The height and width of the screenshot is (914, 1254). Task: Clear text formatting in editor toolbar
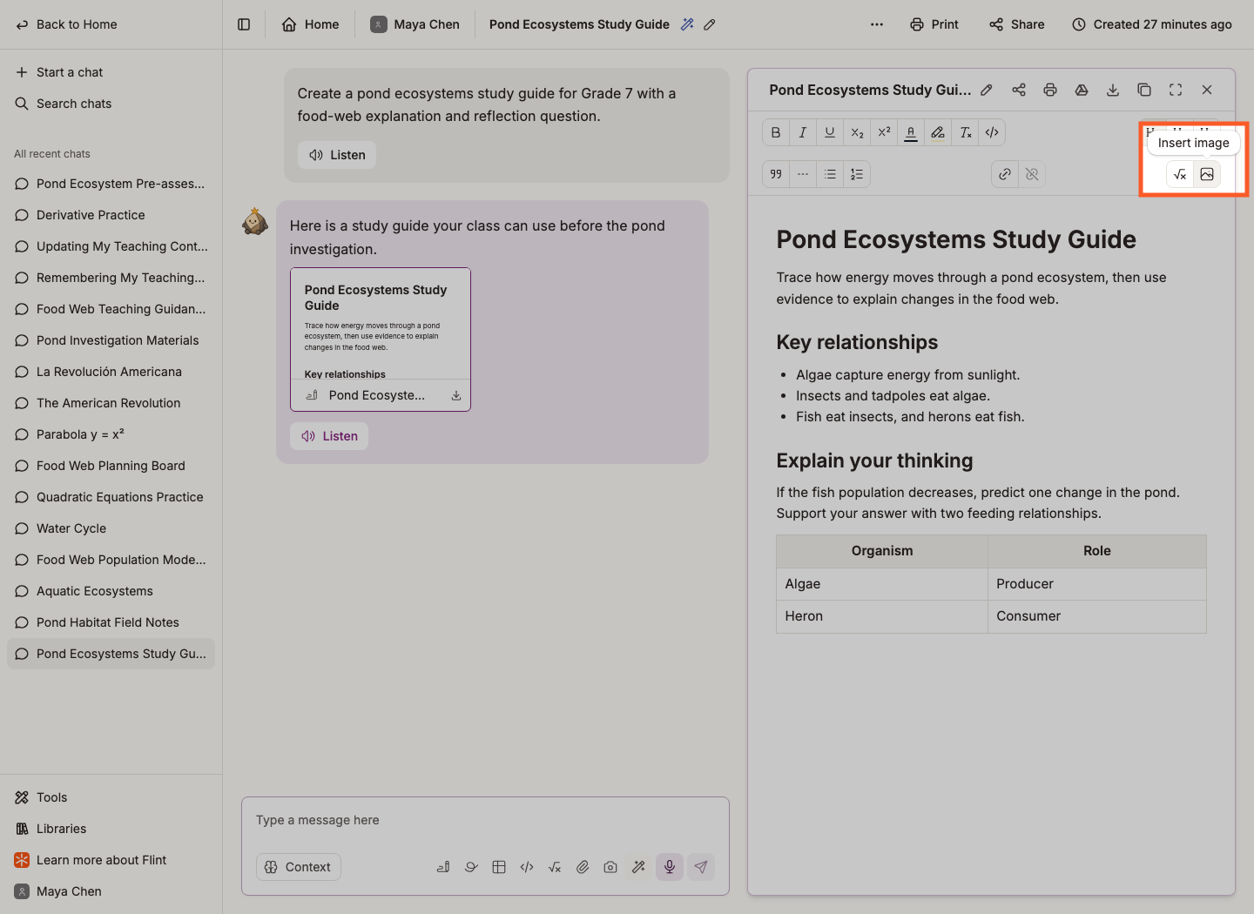pos(965,132)
